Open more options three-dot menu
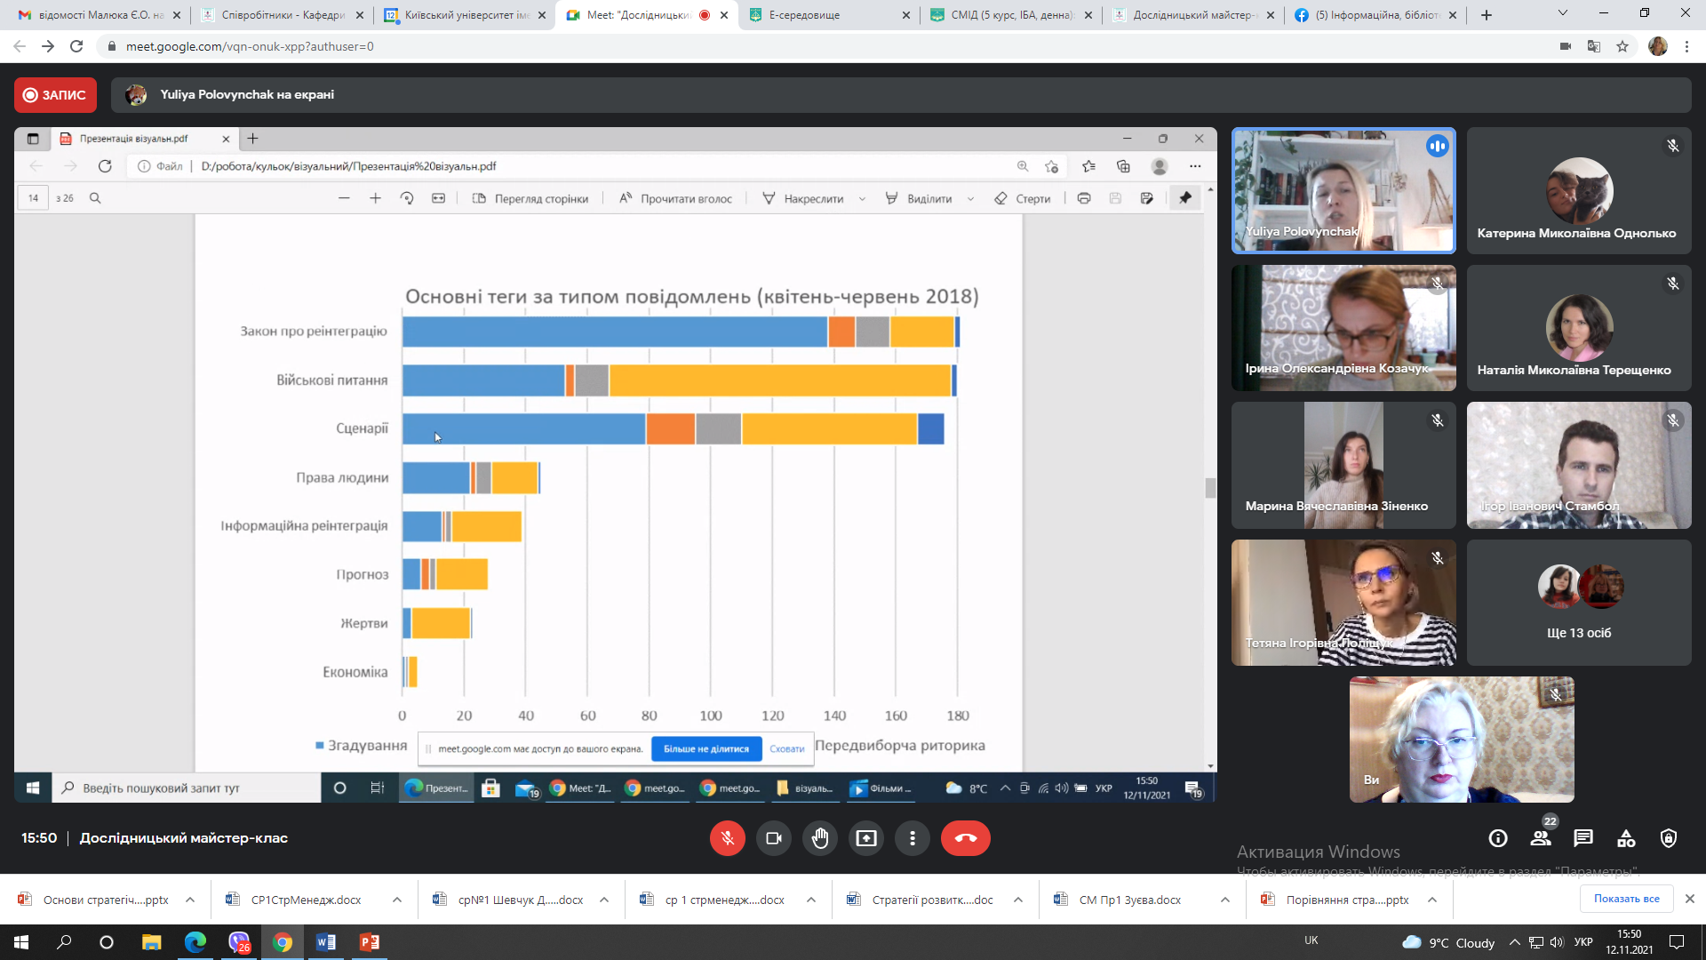 click(912, 838)
